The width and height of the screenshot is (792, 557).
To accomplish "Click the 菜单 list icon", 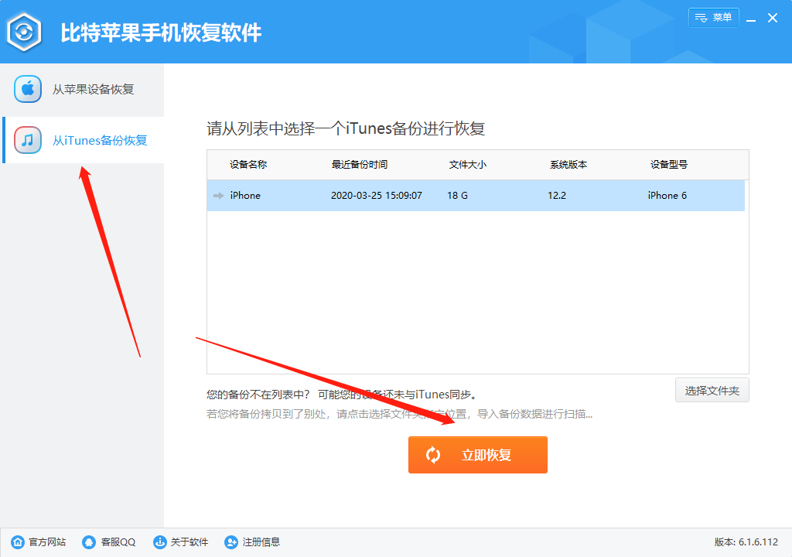I will coord(701,19).
